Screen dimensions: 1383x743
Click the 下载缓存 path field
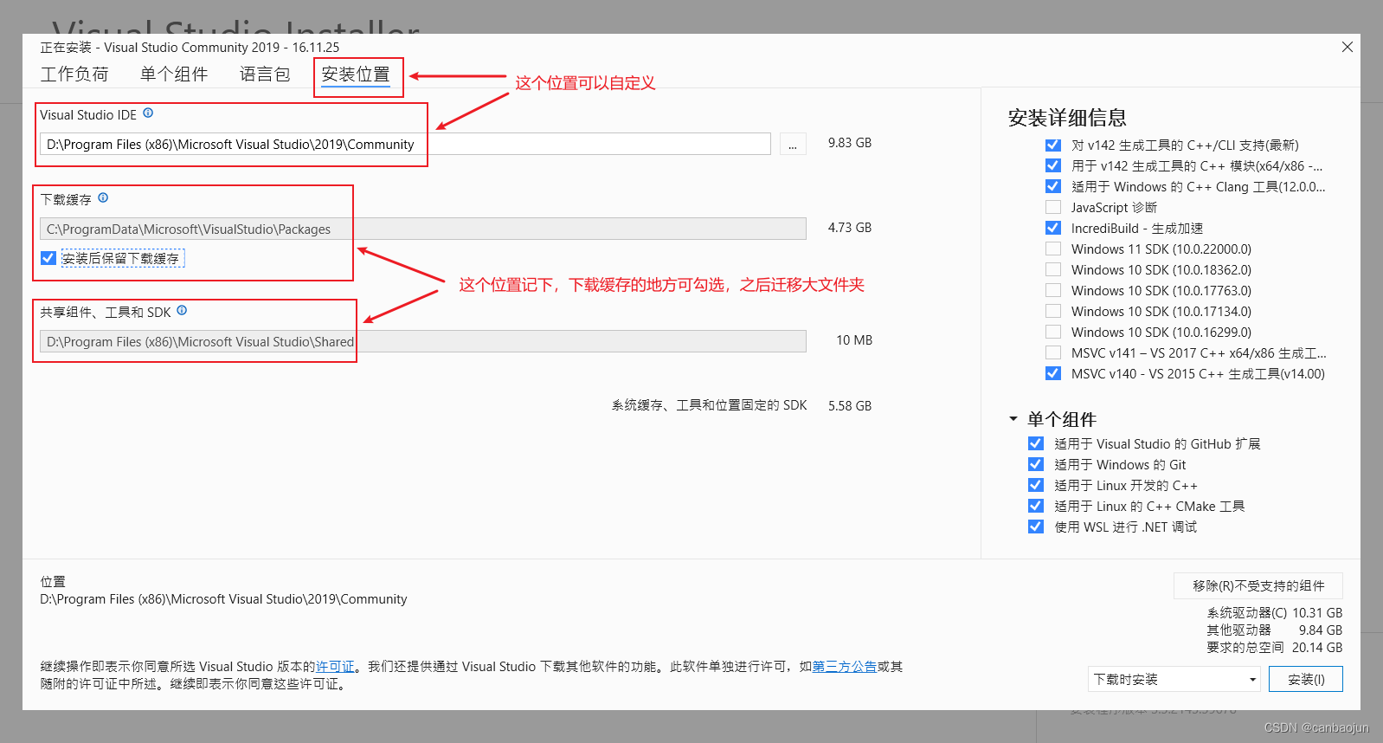point(423,229)
